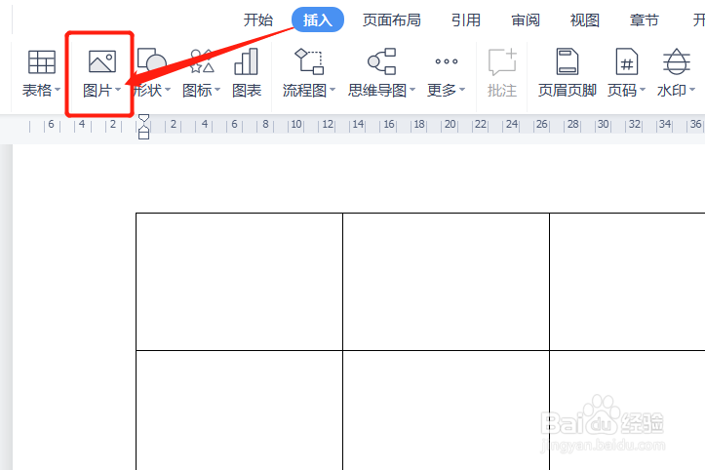Click the More (更多) three-dots icon
This screenshot has width=705, height=470.
click(447, 61)
